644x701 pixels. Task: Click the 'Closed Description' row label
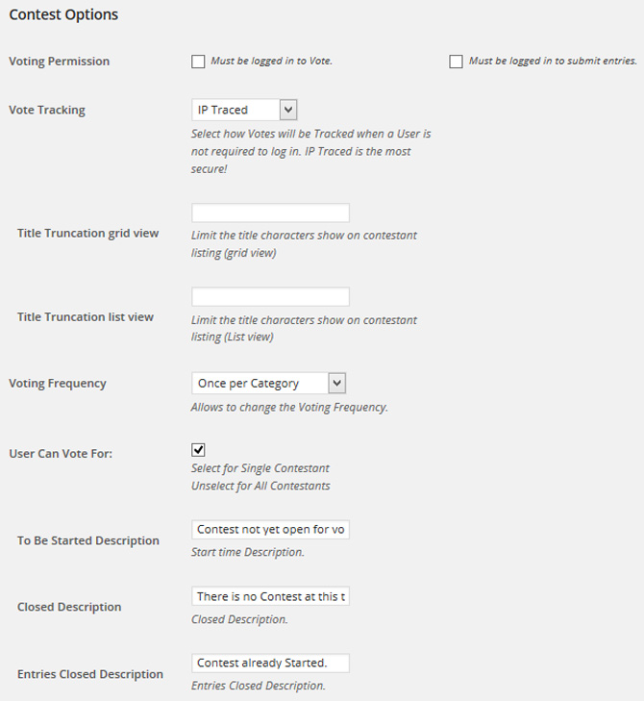click(x=69, y=607)
